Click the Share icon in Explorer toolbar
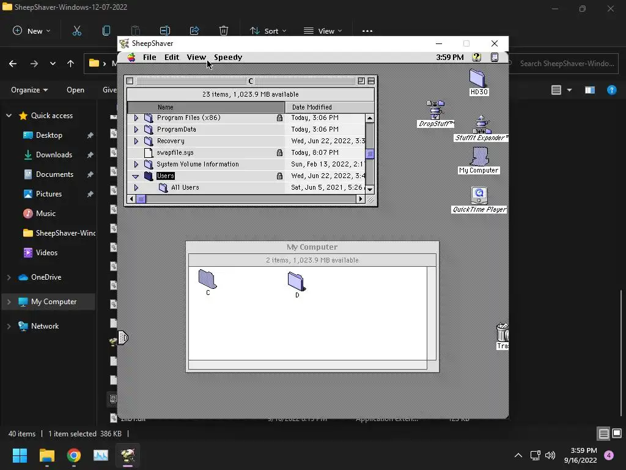This screenshot has height=470, width=626. tap(194, 31)
